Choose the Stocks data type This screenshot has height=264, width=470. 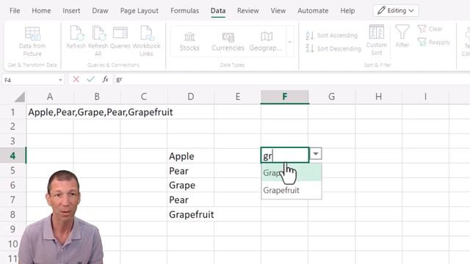pos(189,42)
